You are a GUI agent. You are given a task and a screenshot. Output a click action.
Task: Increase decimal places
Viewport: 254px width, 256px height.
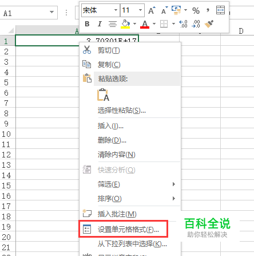pyautogui.click(x=183, y=24)
